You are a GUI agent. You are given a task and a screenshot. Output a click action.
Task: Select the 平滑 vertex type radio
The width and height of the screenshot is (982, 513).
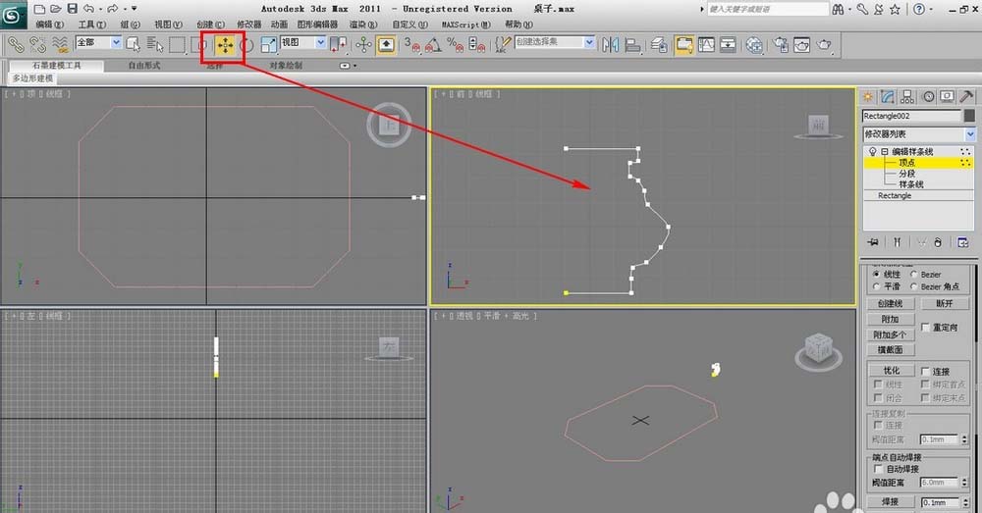[876, 285]
